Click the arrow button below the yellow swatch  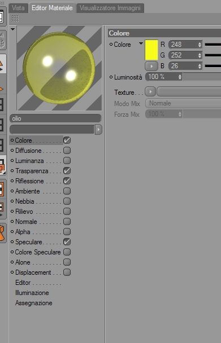pyautogui.click(x=151, y=66)
